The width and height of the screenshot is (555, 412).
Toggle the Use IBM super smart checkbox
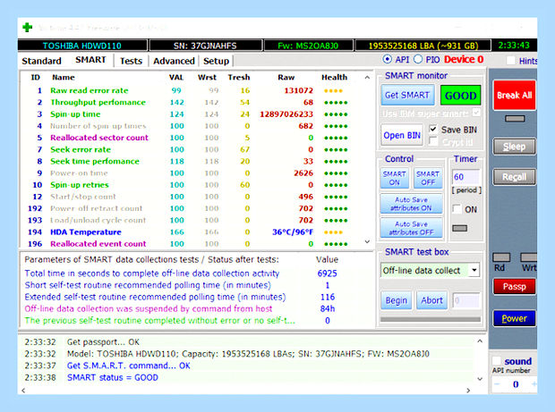(x=476, y=113)
